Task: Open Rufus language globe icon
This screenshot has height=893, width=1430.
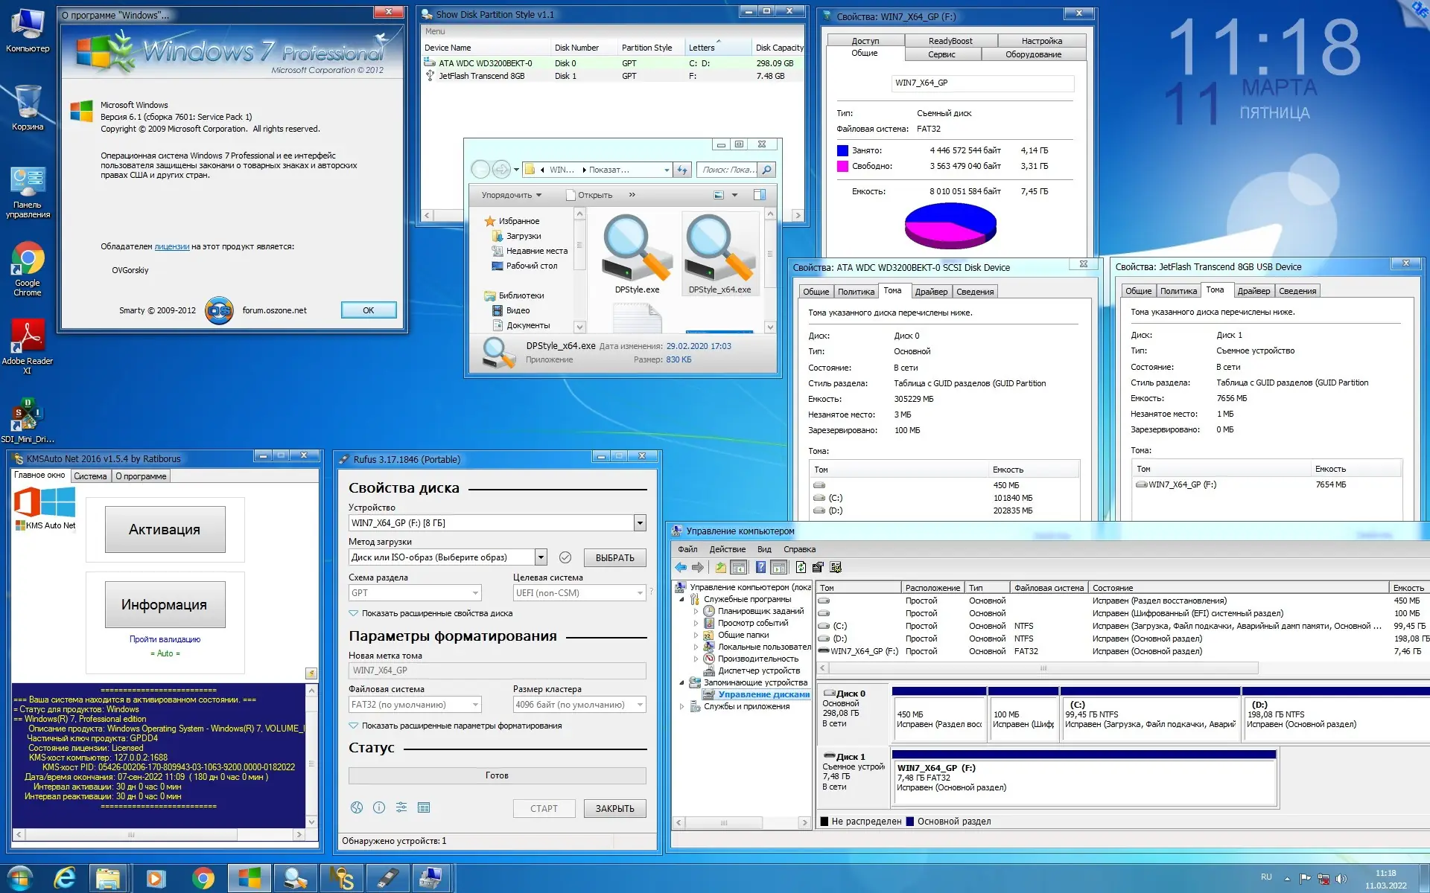Action: (x=357, y=807)
